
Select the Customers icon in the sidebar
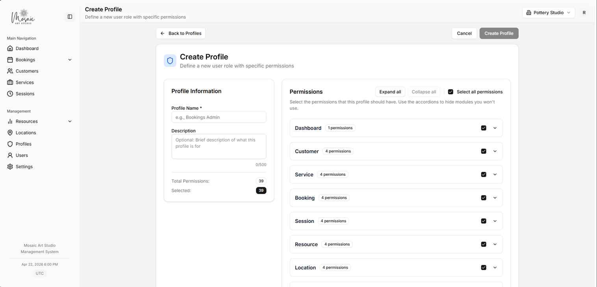[10, 71]
